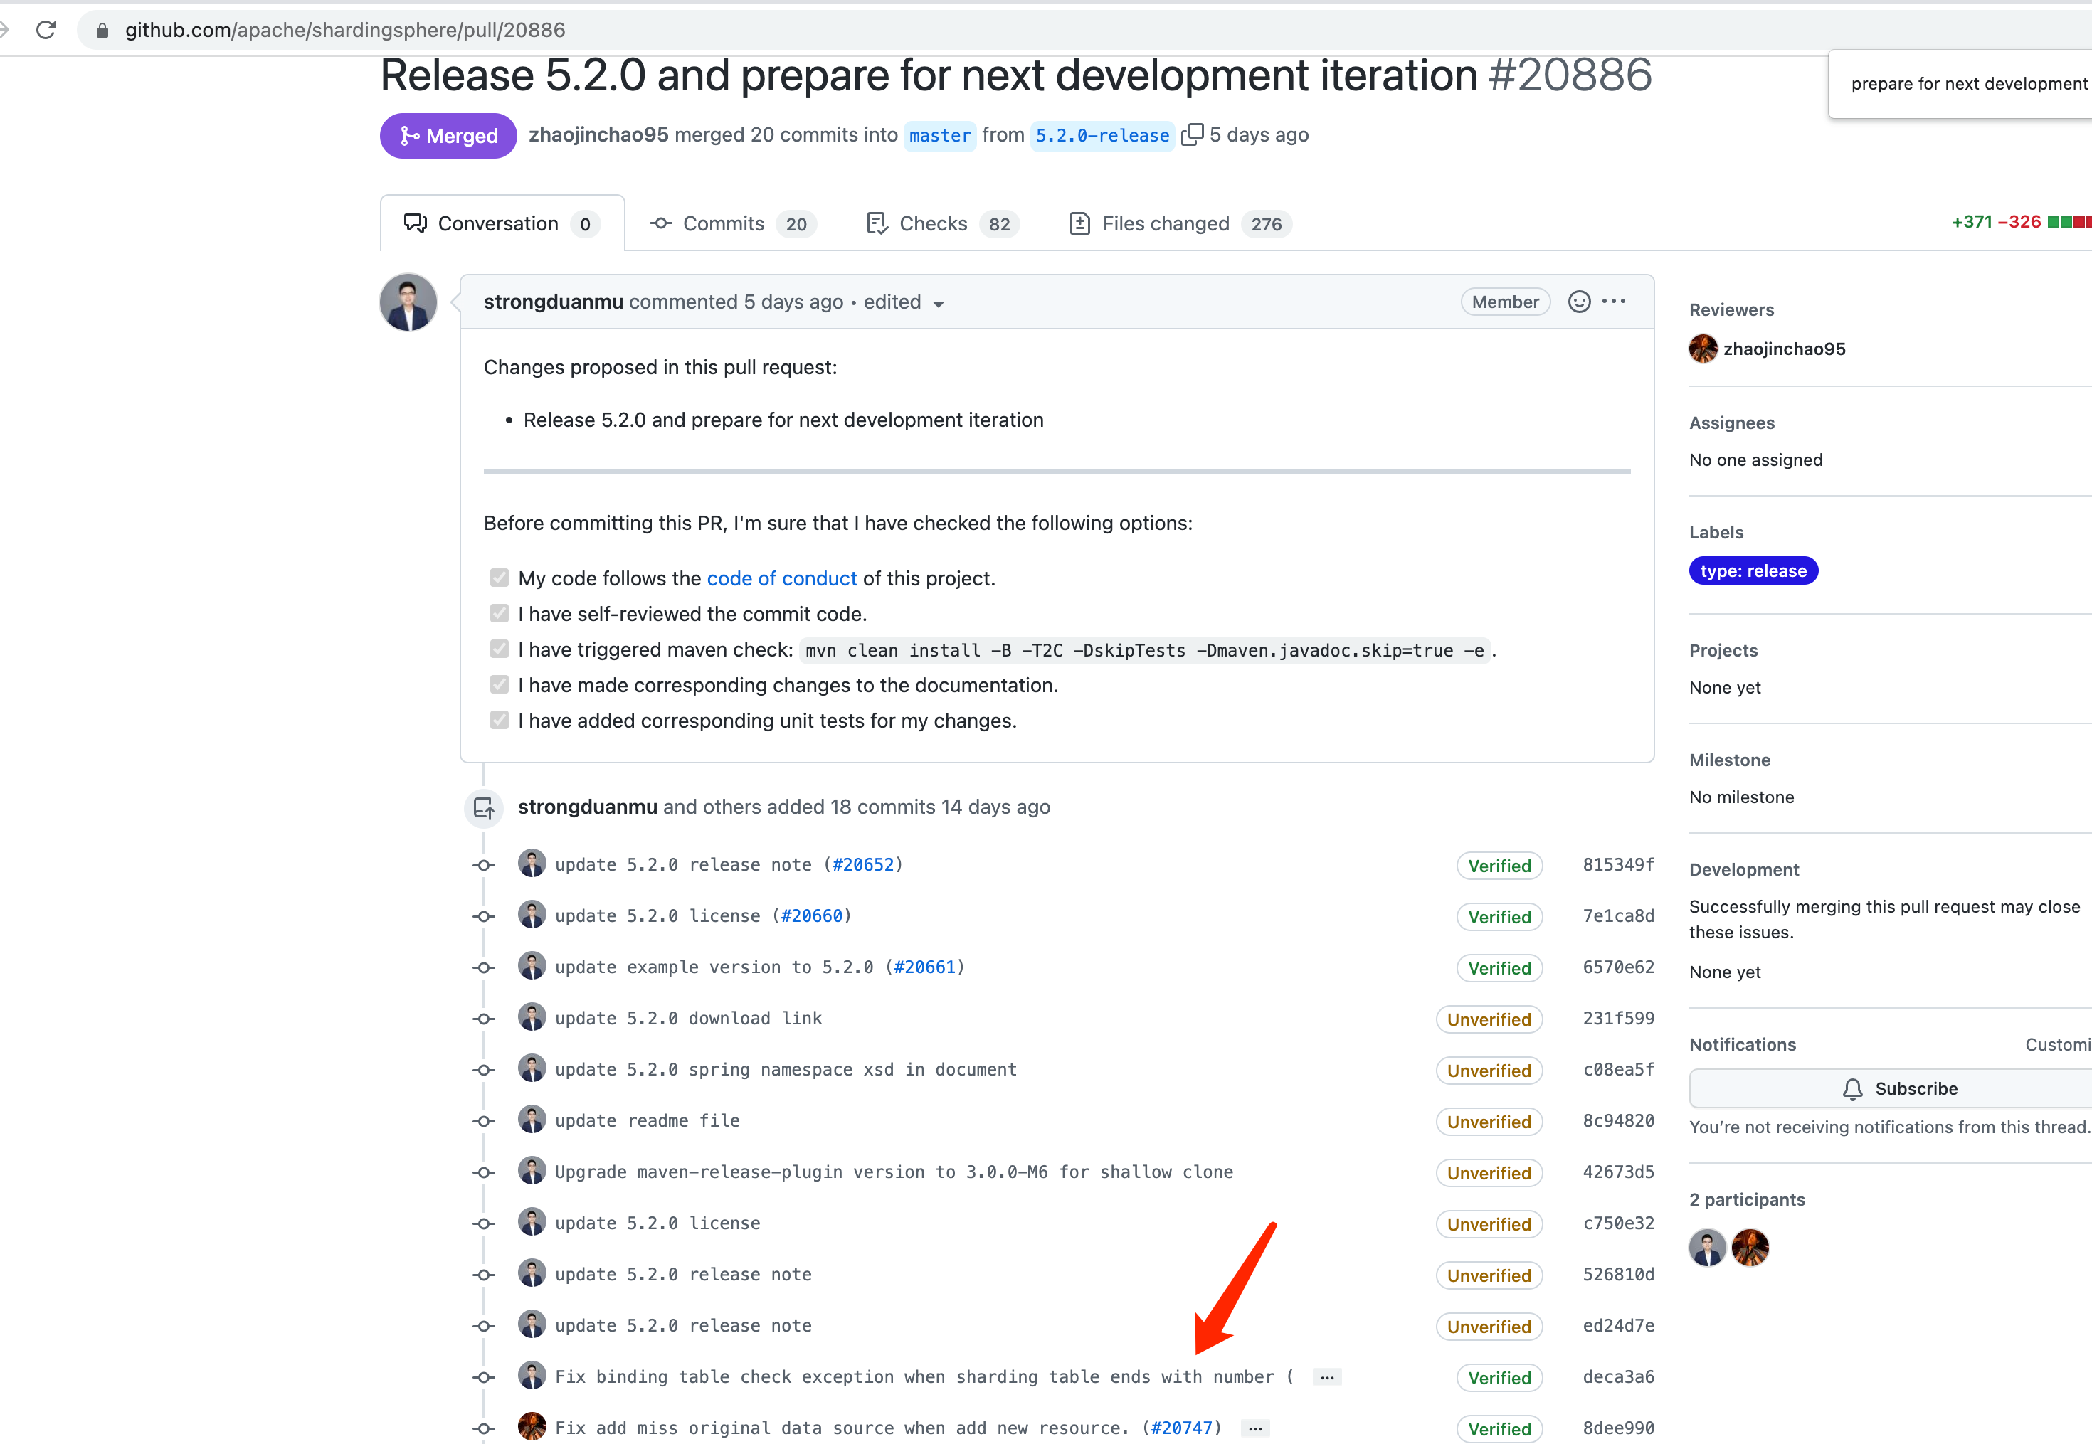
Task: Toggle the self-reviewed commit code checkbox
Action: [500, 613]
